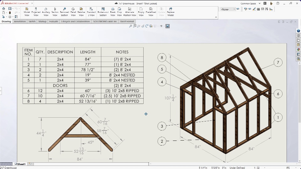Insert a Predefined View
The height and width of the screenshot is (169, 301).
click(151, 12)
